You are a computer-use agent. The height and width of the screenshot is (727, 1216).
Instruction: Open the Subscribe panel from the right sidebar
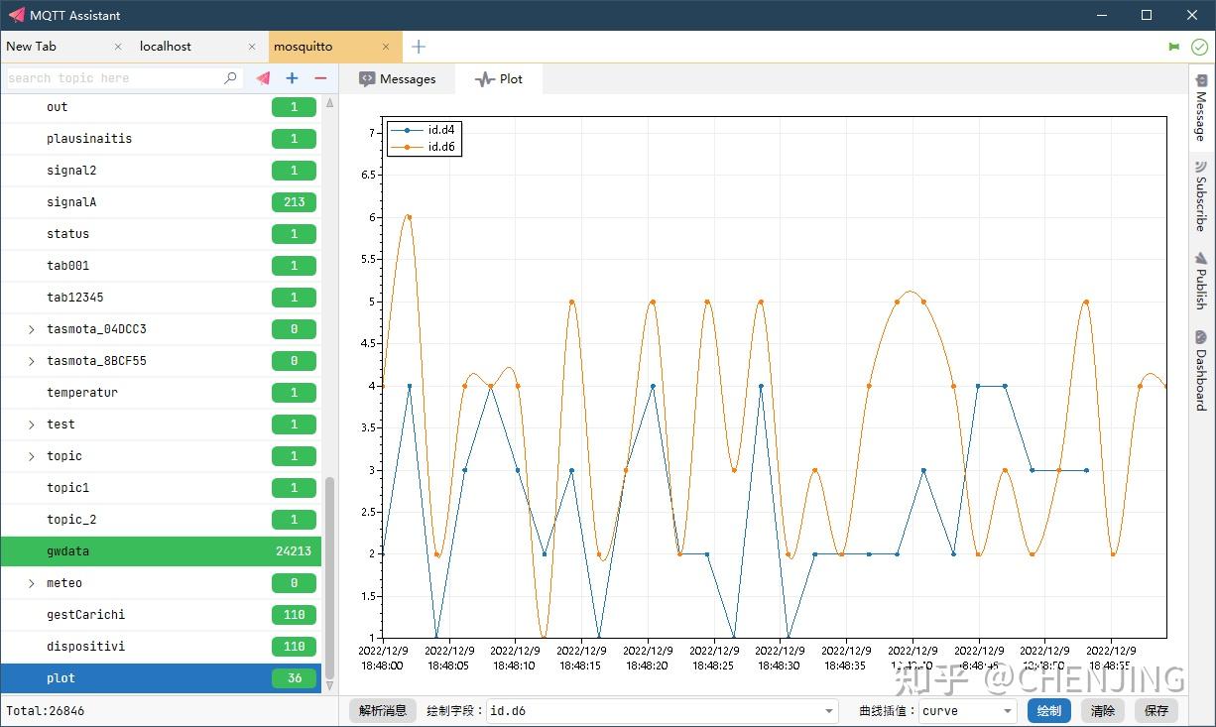(x=1201, y=196)
